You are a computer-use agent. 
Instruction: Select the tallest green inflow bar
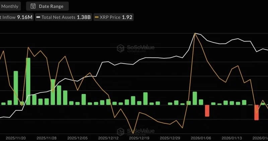click(x=28, y=81)
